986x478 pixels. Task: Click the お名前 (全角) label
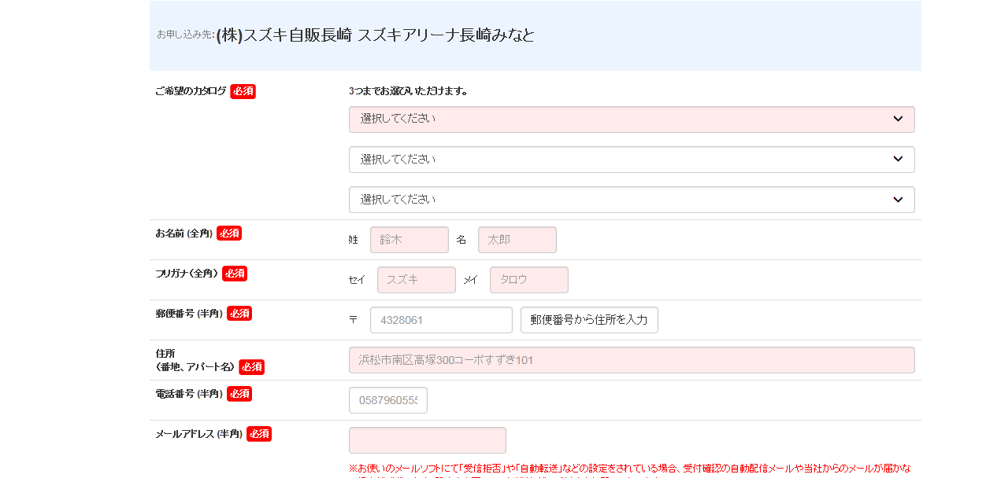(x=184, y=233)
